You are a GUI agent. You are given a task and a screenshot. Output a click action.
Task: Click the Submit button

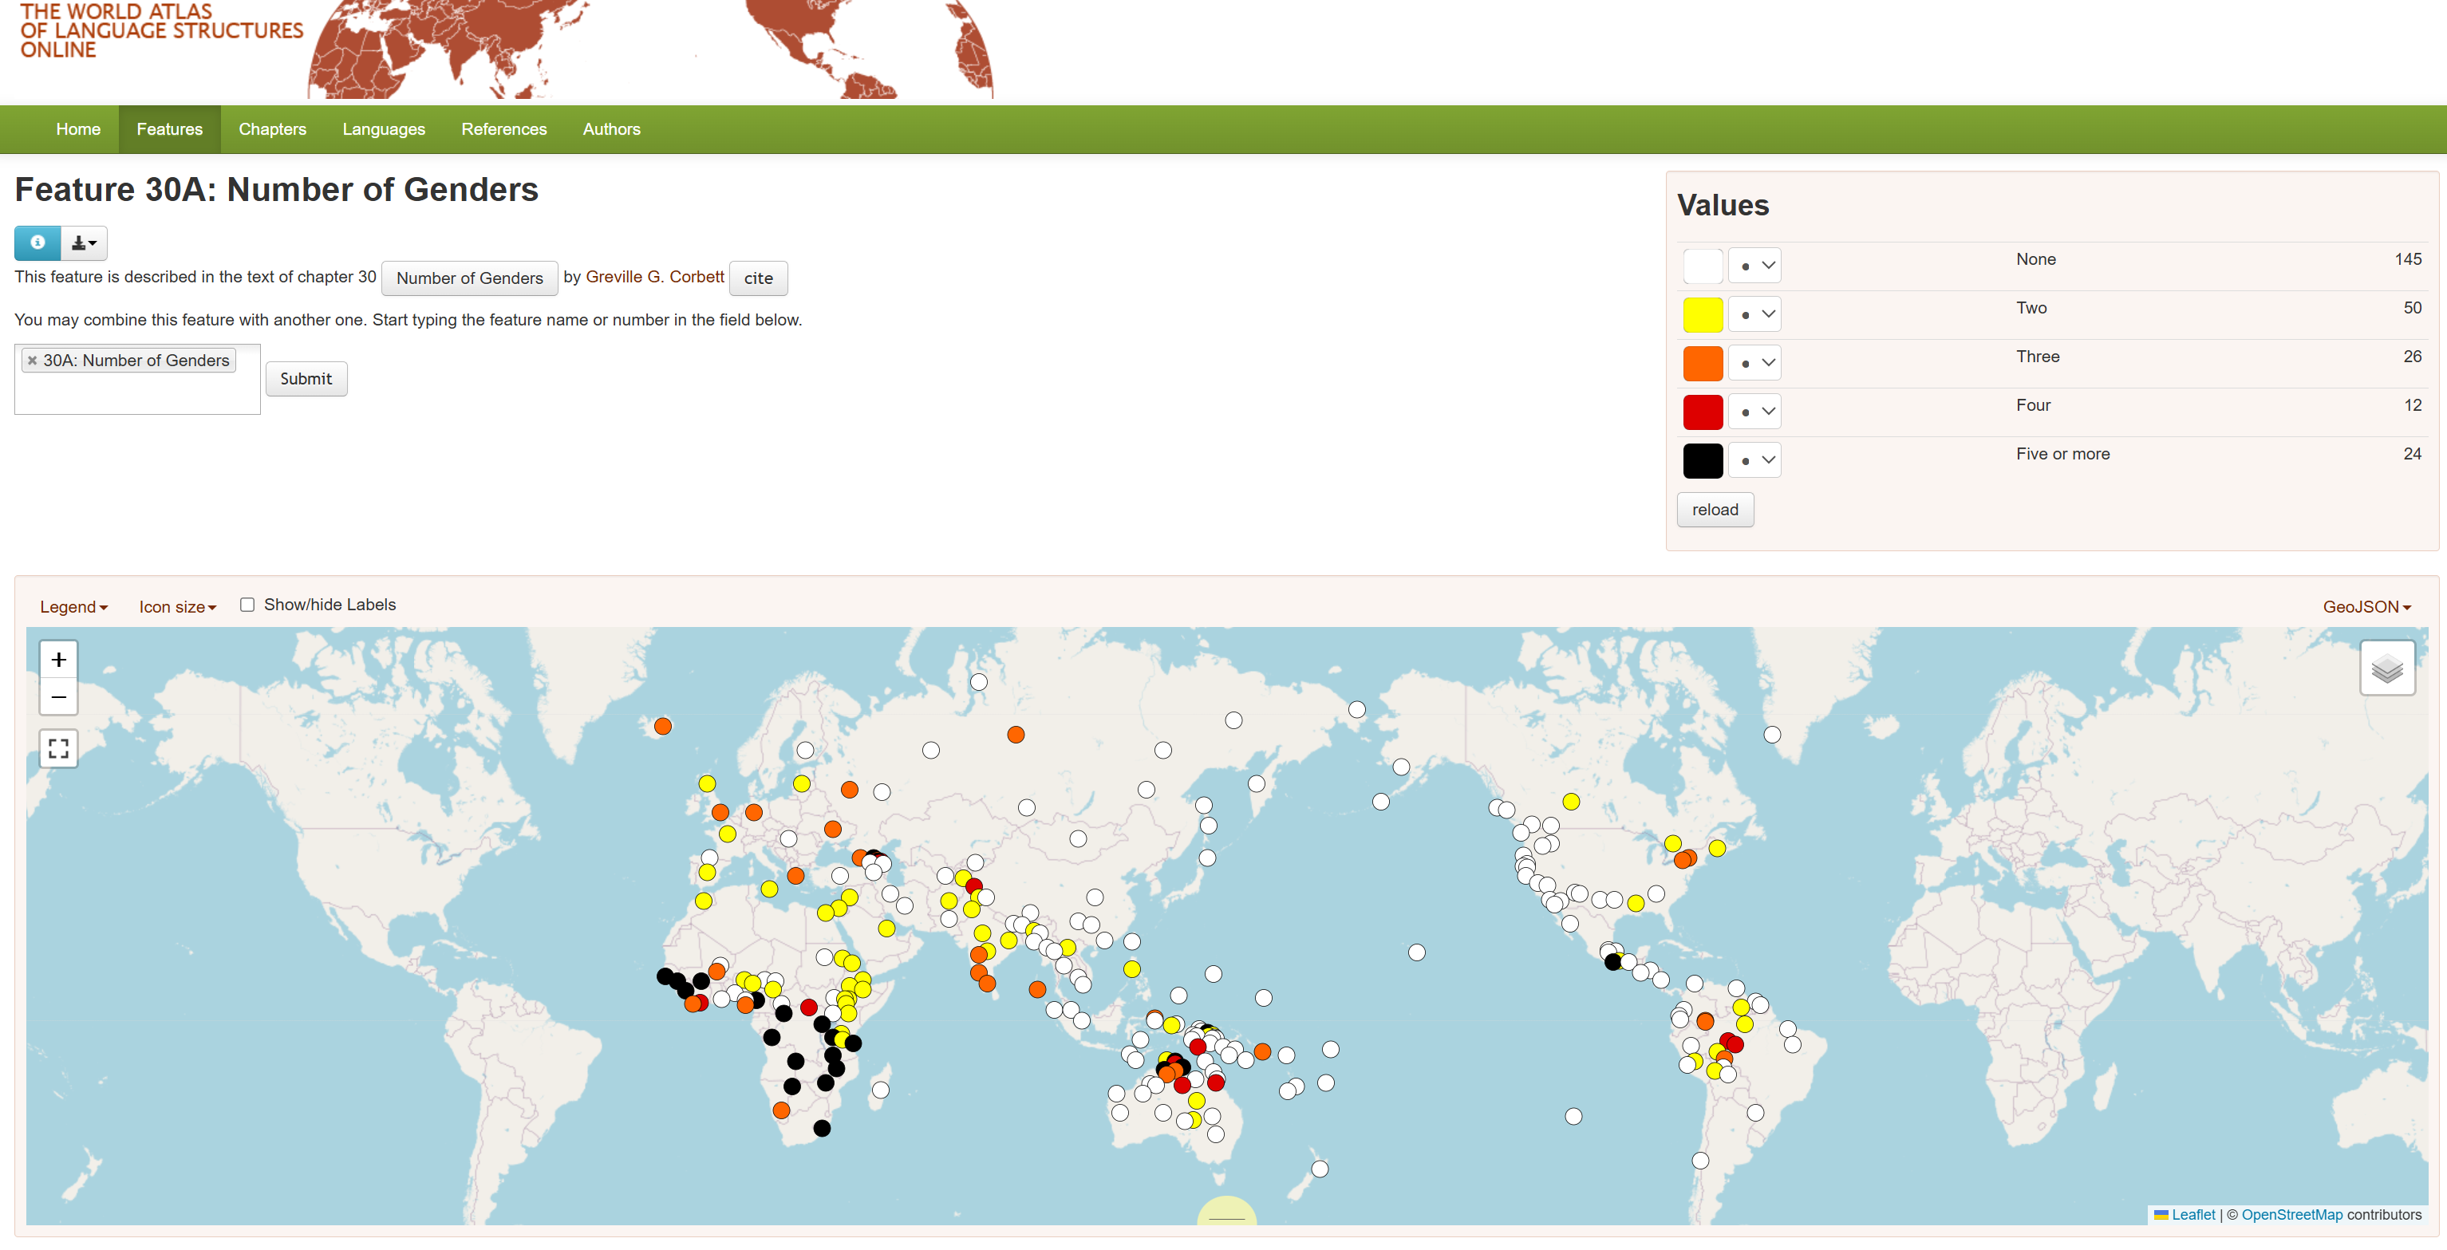(x=306, y=379)
